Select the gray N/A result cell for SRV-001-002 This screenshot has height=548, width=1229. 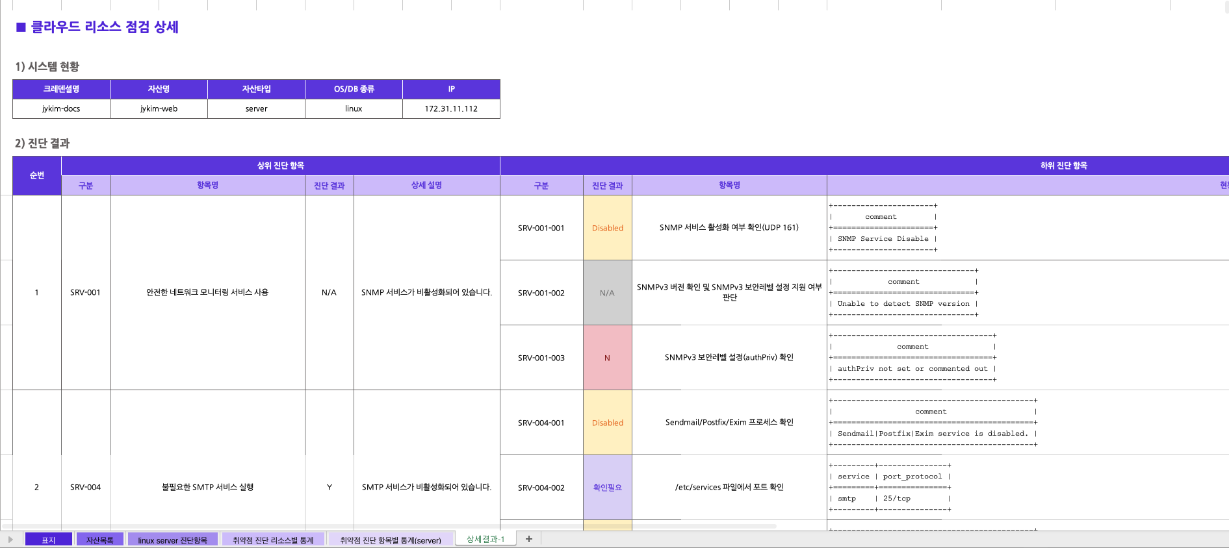click(x=607, y=293)
